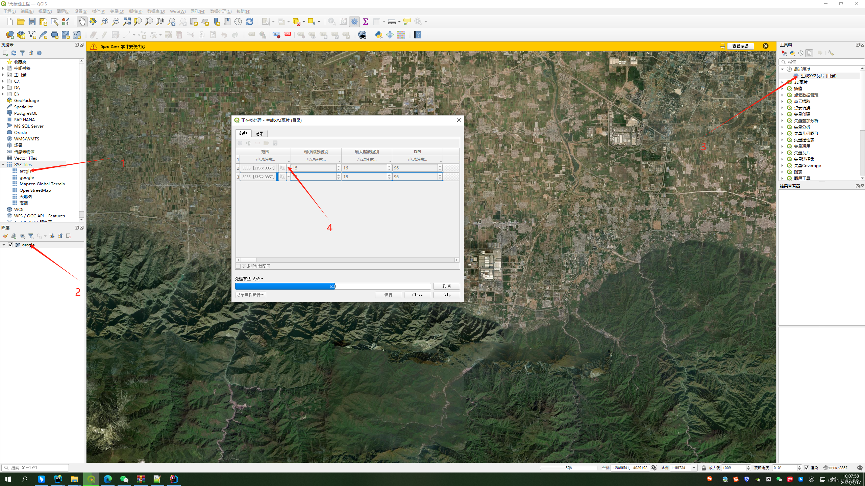Expand the 矢量分析 toolbox group
The image size is (865, 486).
tap(782, 127)
